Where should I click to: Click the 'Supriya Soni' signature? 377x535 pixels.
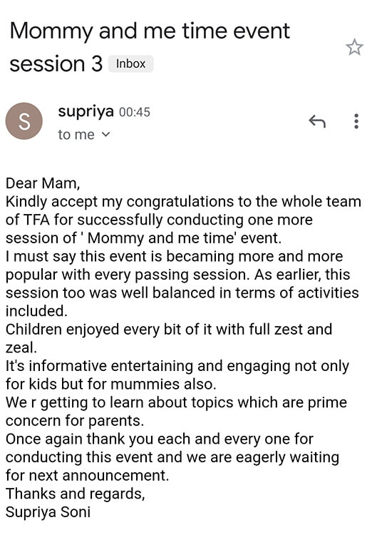click(48, 512)
